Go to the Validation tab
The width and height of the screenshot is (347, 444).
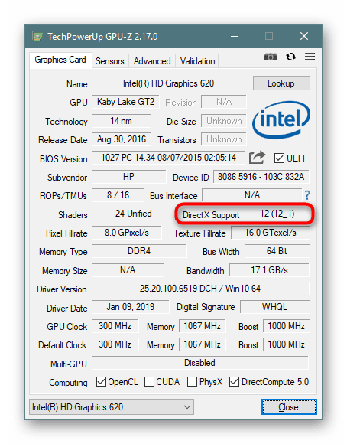[197, 61]
